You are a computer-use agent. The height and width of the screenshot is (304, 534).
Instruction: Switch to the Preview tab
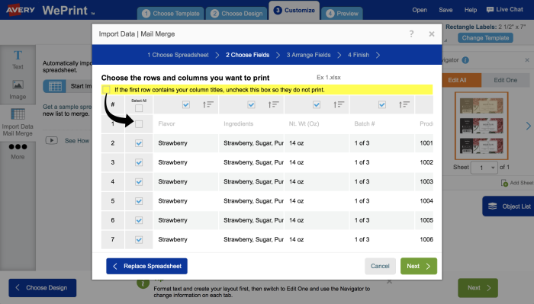click(342, 14)
